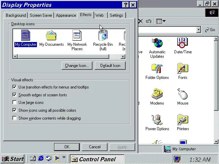Image resolution: width=219 pixels, height=164 pixels.
Task: Open the address bar dropdown in Control Panel
Action: [x=198, y=30]
